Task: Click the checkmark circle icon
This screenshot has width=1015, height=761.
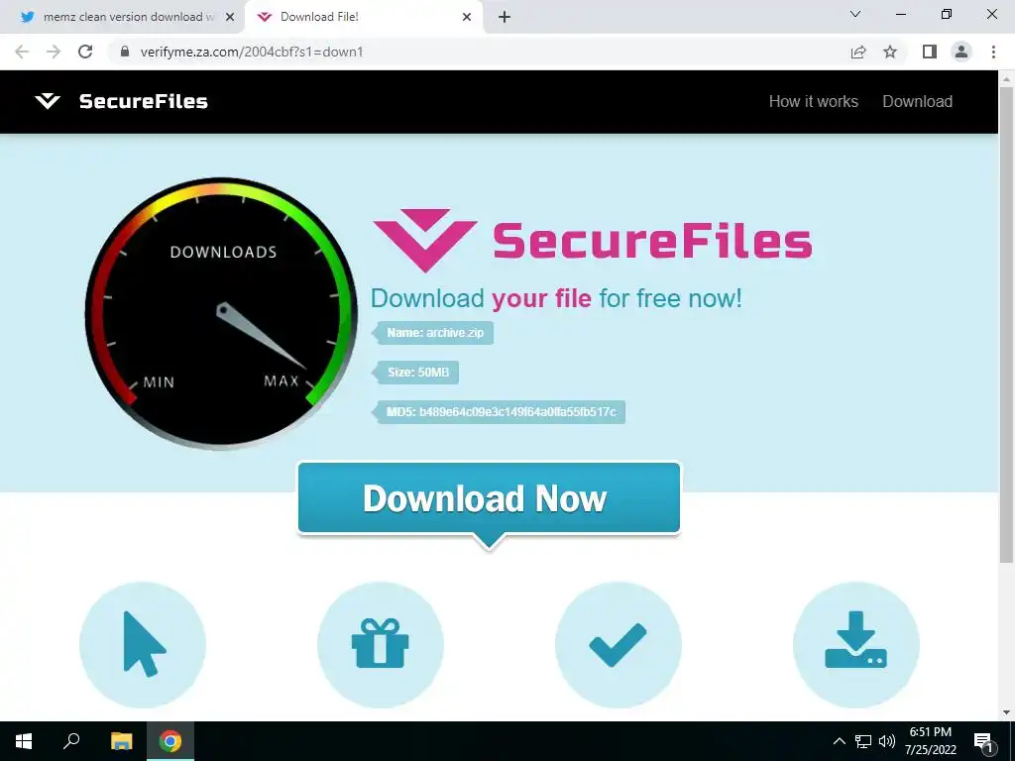Action: 619,644
